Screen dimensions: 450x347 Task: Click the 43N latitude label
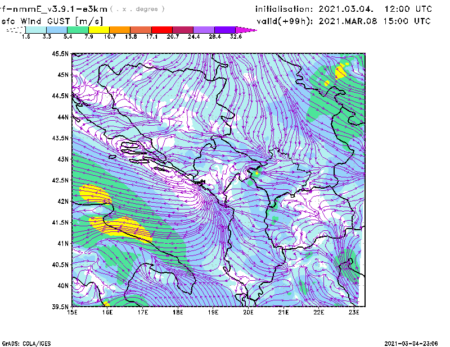point(63,159)
